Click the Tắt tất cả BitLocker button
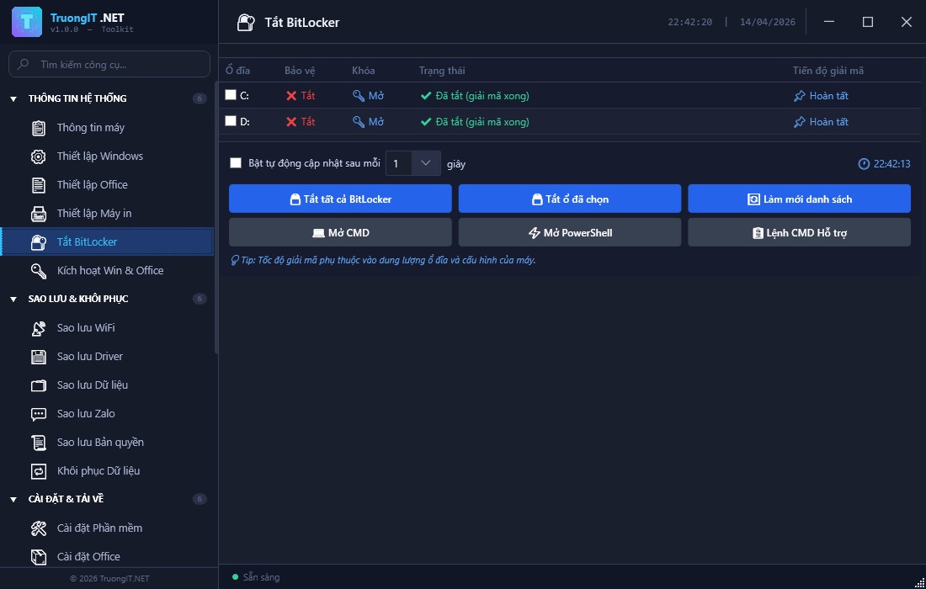Viewport: 926px width, 589px height. (340, 199)
